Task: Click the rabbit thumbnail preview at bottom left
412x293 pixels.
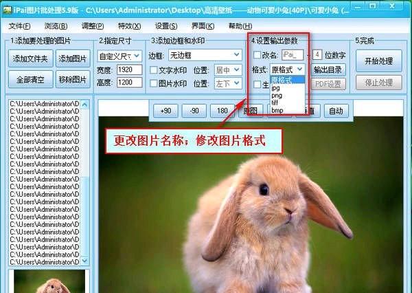Action: (x=48, y=282)
